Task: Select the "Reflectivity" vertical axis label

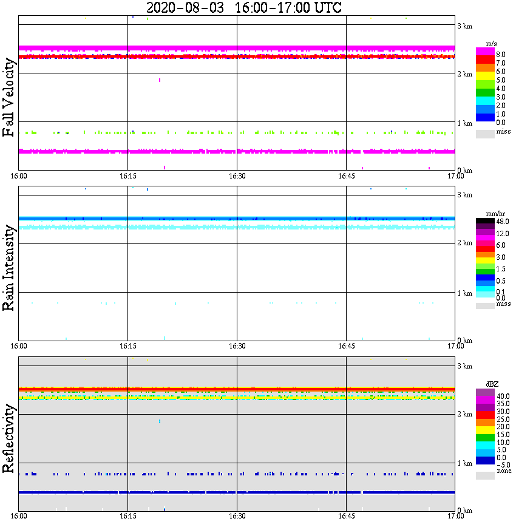Action: pyautogui.click(x=8, y=438)
